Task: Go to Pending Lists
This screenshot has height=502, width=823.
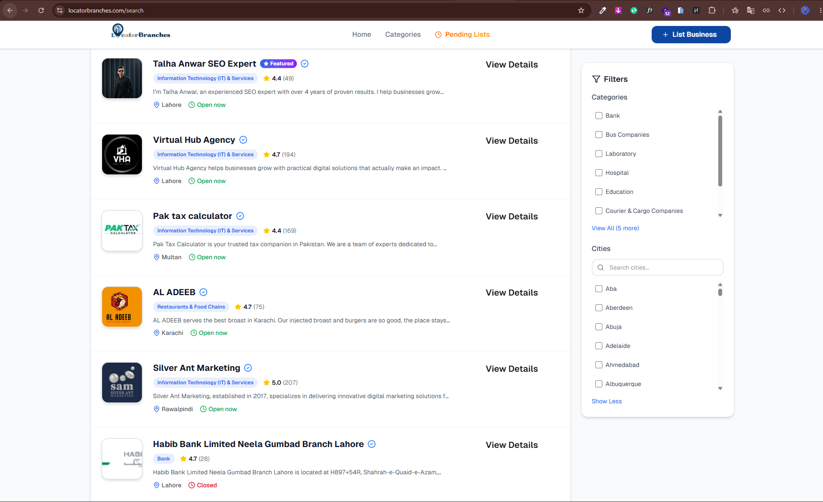Action: click(462, 35)
